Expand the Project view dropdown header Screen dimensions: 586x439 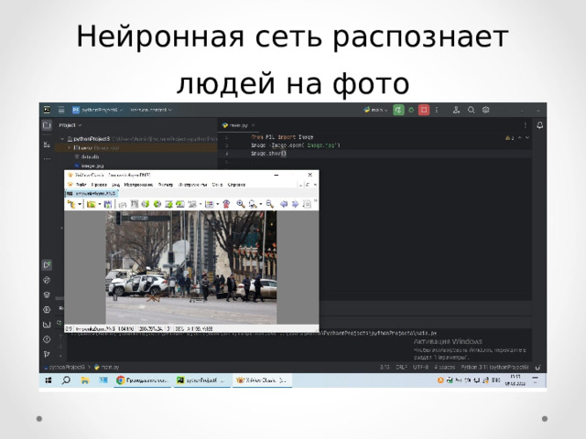coord(71,125)
